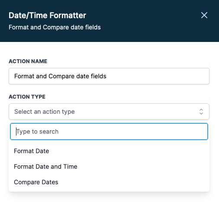Place cursor after "fields" in Action Name
Image resolution: width=219 pixels, height=202 pixels.
(106, 76)
